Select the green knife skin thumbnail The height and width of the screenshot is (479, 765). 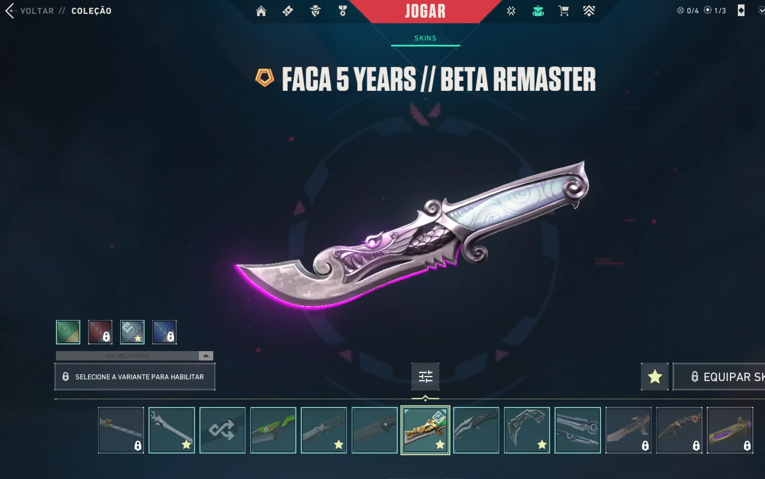coord(273,430)
